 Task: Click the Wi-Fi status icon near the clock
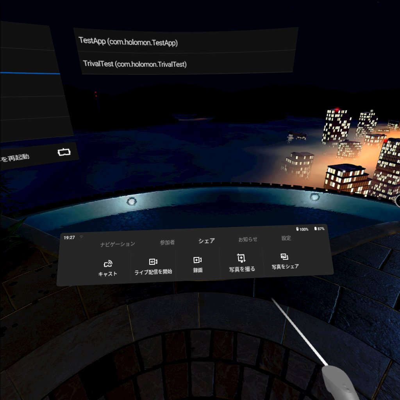coord(81,237)
